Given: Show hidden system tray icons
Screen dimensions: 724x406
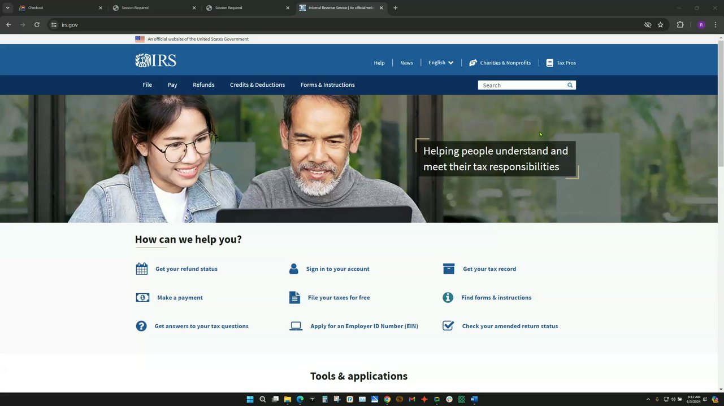Looking at the screenshot, I should point(648,399).
